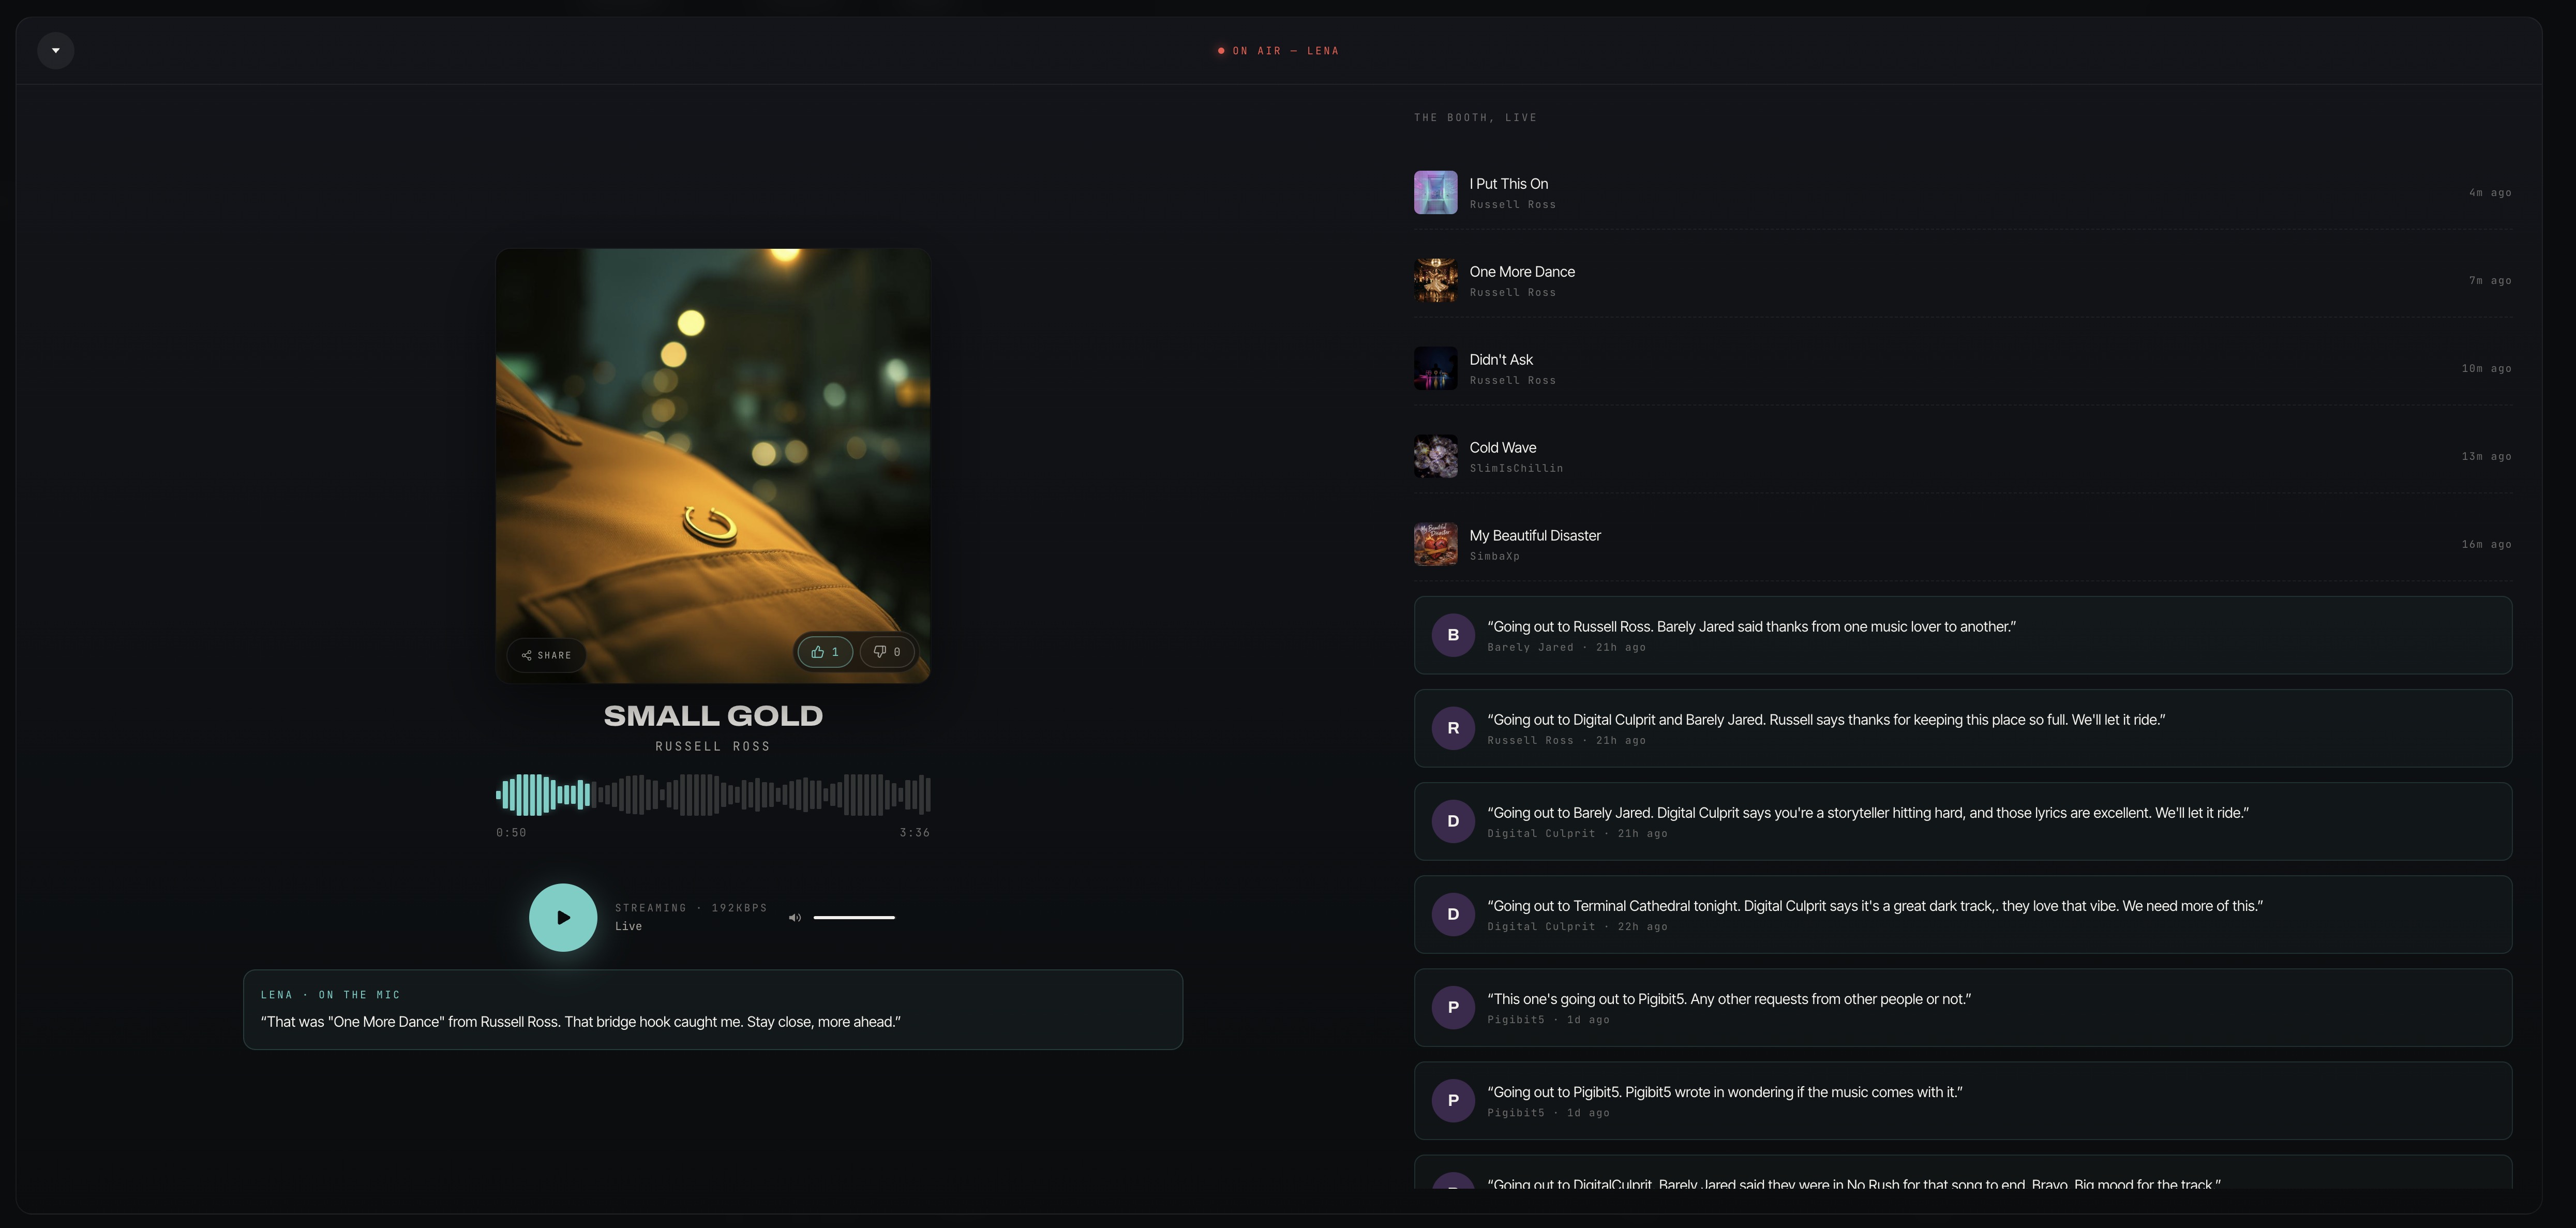Screen dimensions: 2576x1228
Task: Like the track with thumbs up
Action: (x=825, y=652)
